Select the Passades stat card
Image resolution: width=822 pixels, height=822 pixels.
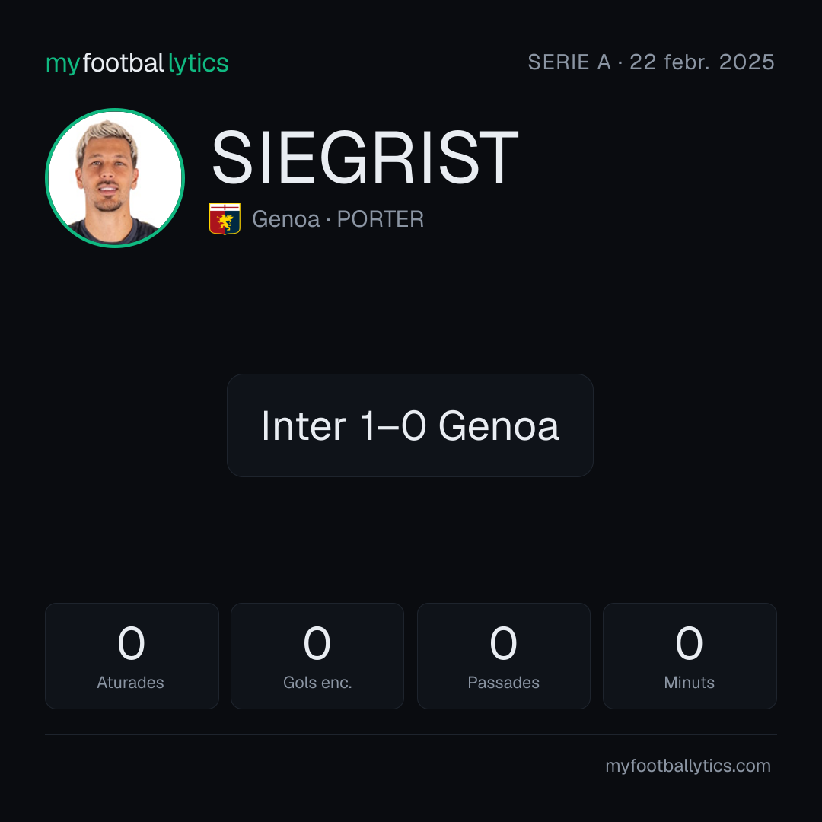click(503, 656)
